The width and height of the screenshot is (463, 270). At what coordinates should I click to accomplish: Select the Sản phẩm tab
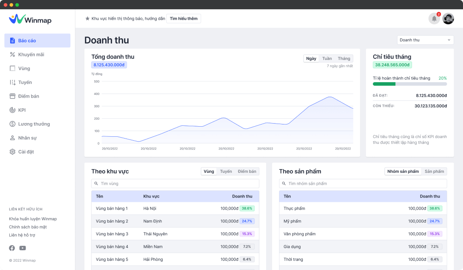pyautogui.click(x=434, y=171)
